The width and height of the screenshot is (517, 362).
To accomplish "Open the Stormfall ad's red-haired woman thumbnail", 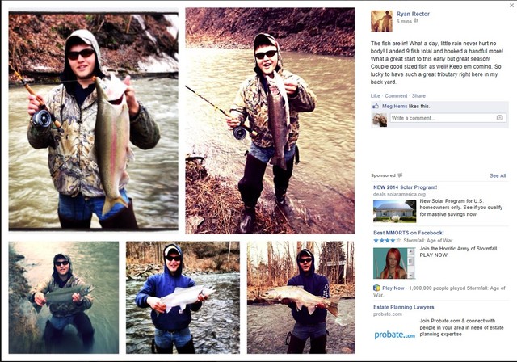I will click(393, 263).
